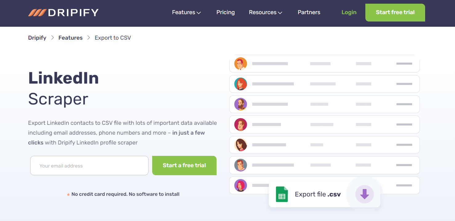This screenshot has width=455, height=221.
Task: Open the Features breadcrumb link
Action: [x=71, y=38]
